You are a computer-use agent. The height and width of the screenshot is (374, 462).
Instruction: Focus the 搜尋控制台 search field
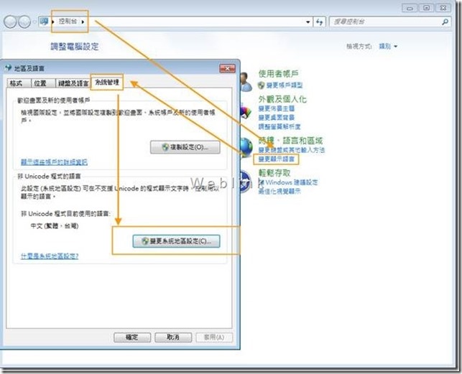pyautogui.click(x=384, y=22)
